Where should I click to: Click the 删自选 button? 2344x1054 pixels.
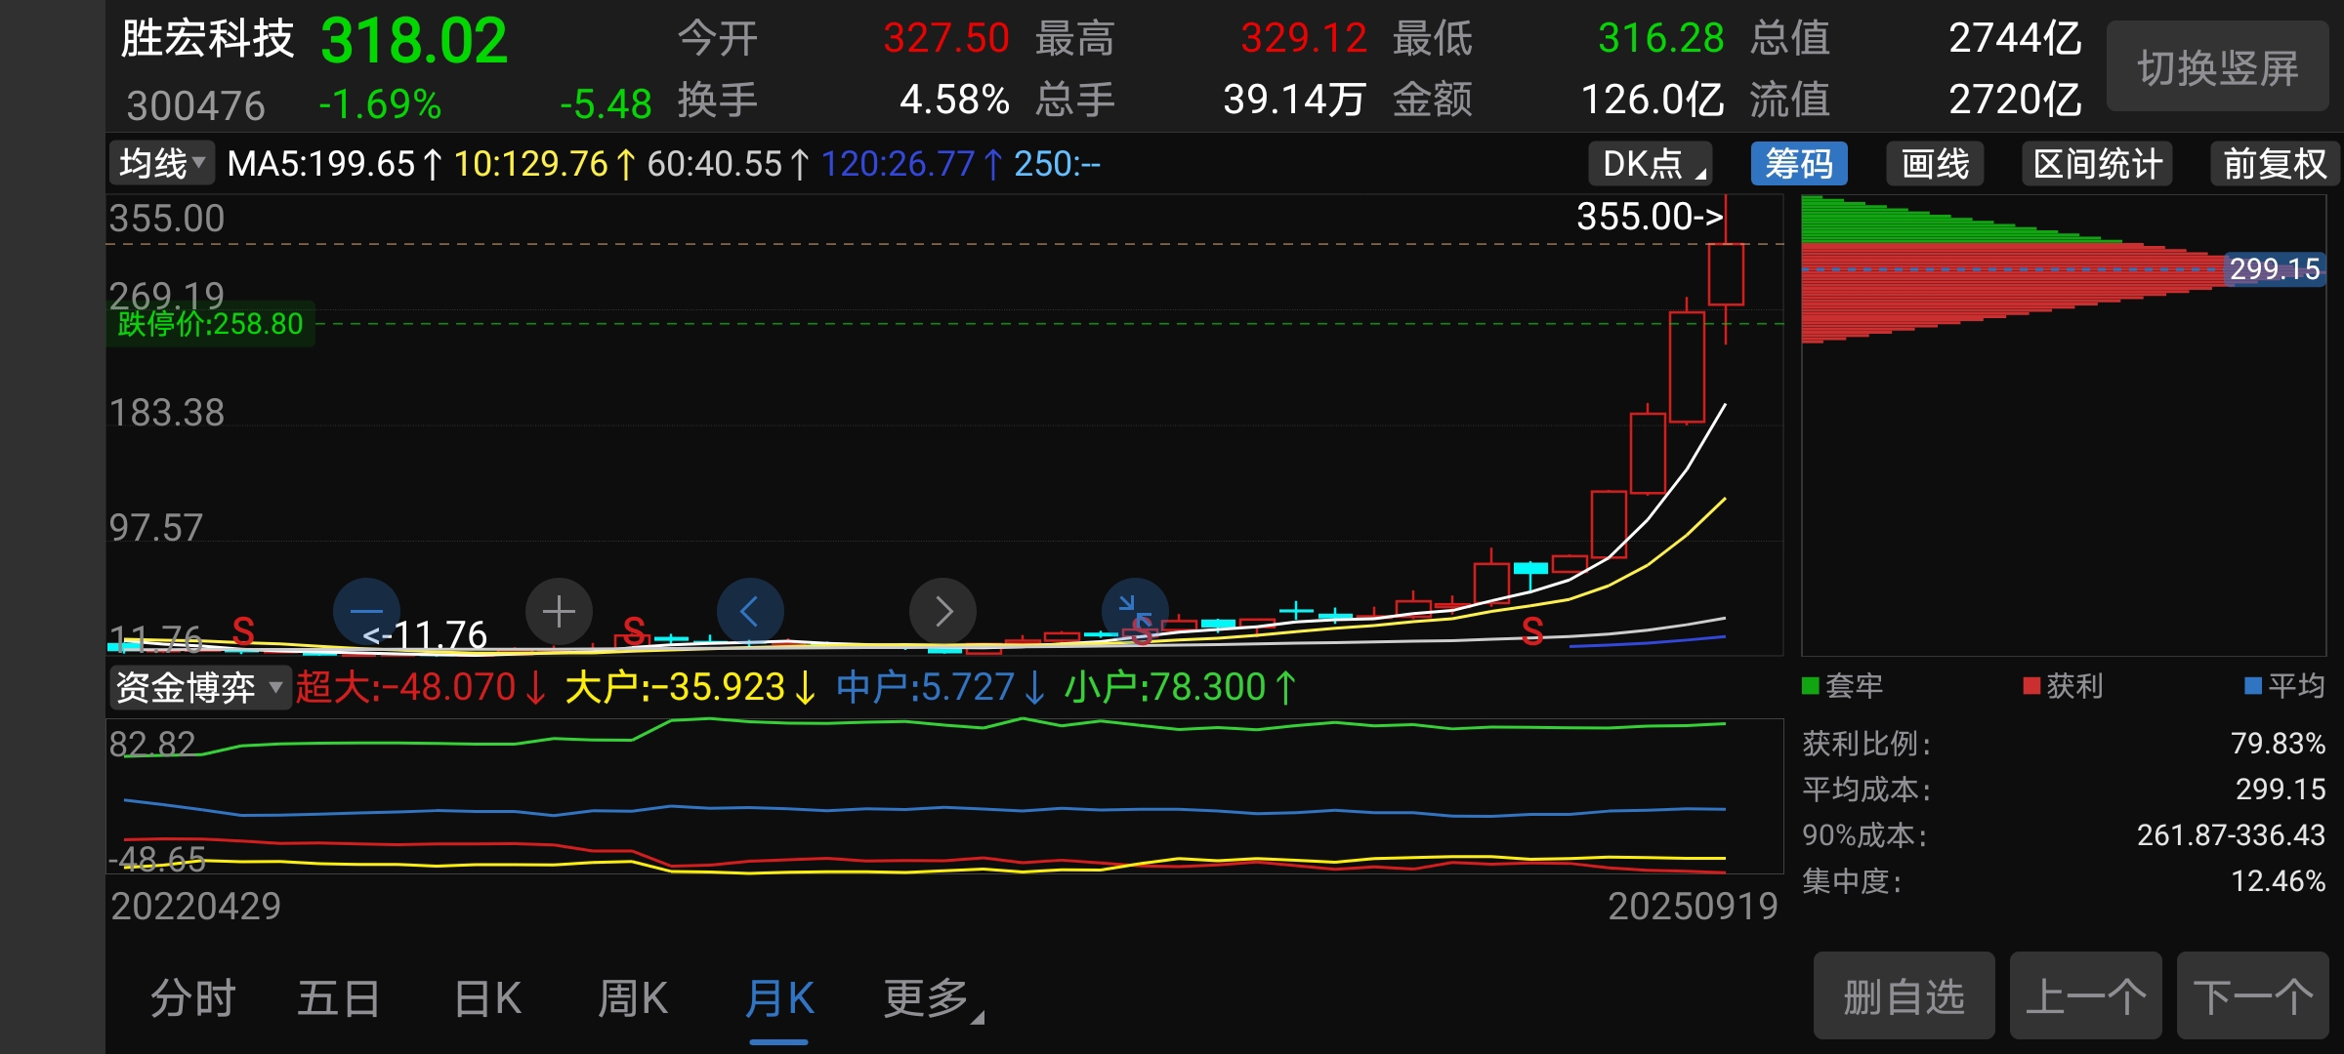pos(1904,996)
